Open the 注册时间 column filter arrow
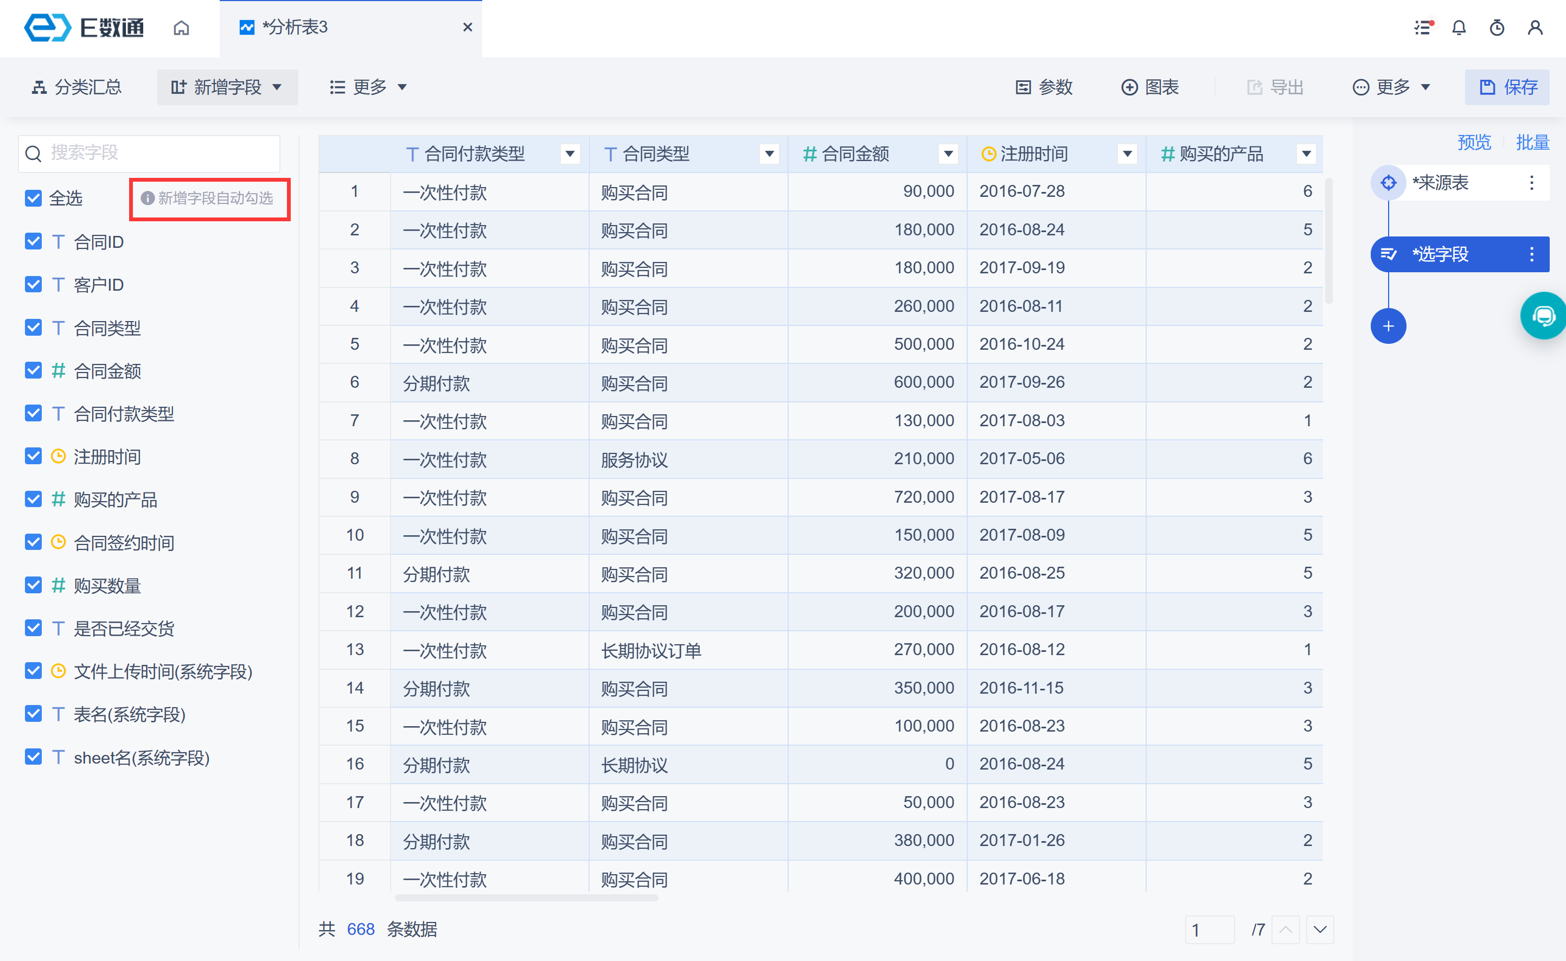Image resolution: width=1566 pixels, height=961 pixels. 1127,154
